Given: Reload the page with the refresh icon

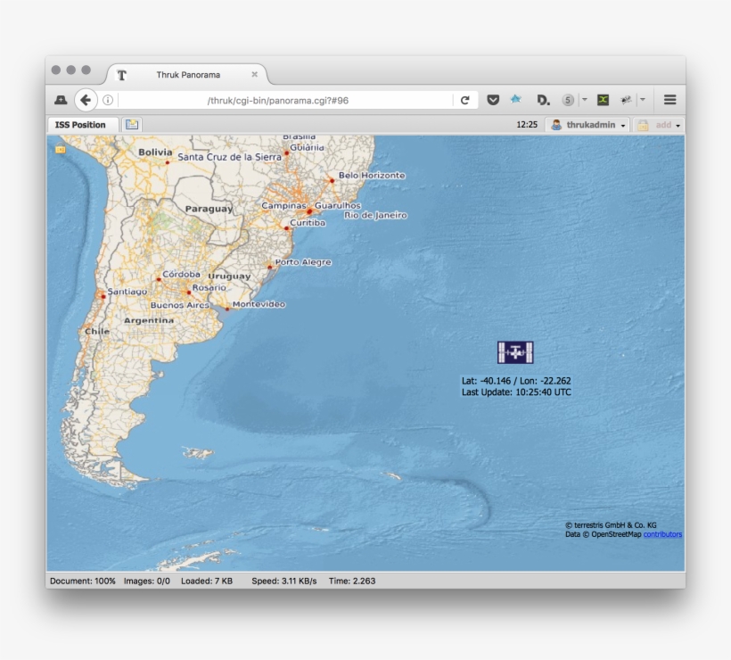Looking at the screenshot, I should [464, 101].
